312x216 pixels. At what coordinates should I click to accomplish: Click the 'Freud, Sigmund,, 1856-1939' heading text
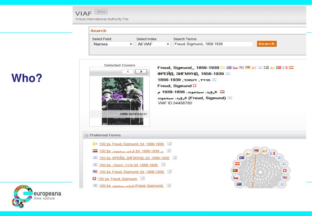(x=188, y=68)
